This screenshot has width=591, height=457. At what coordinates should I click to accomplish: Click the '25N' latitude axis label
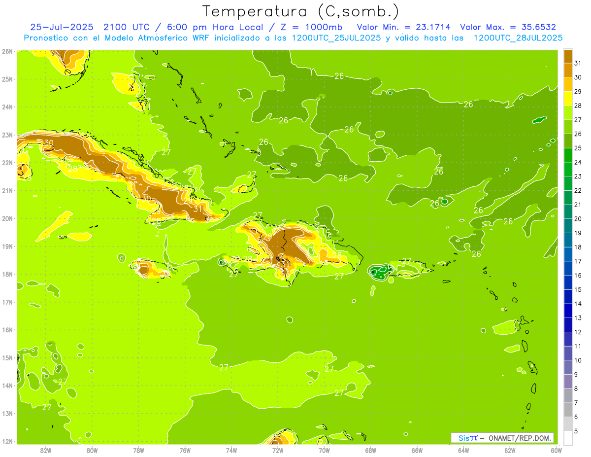7,79
